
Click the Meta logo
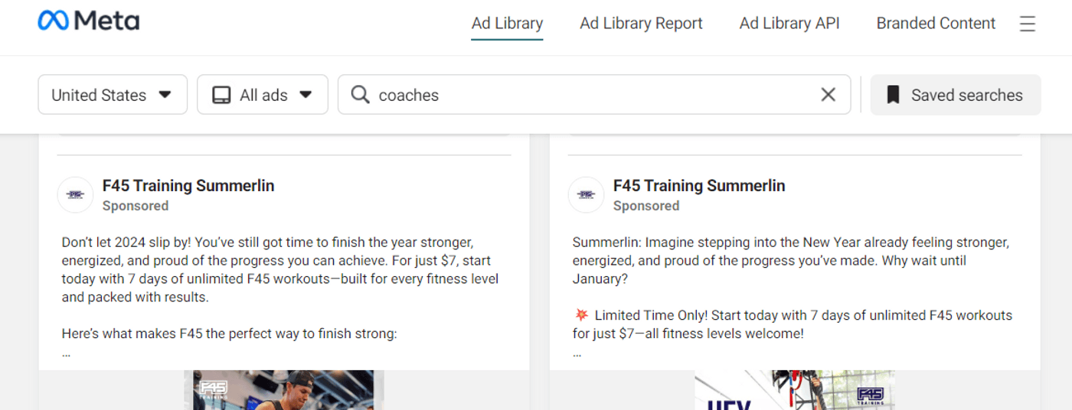(x=89, y=21)
